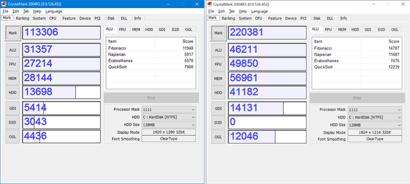Click total Mark score 220381

[267, 33]
